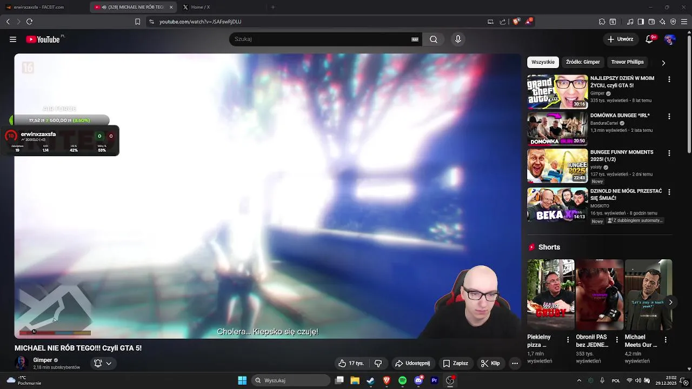
Task: Open the NAJLEPSZY DZIEŃ W MOIM ŻYCIU thumbnail
Action: coord(557,92)
